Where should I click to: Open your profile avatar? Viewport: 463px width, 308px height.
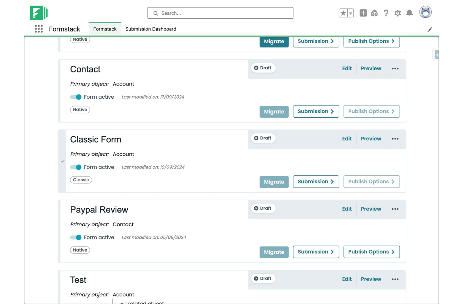point(425,12)
